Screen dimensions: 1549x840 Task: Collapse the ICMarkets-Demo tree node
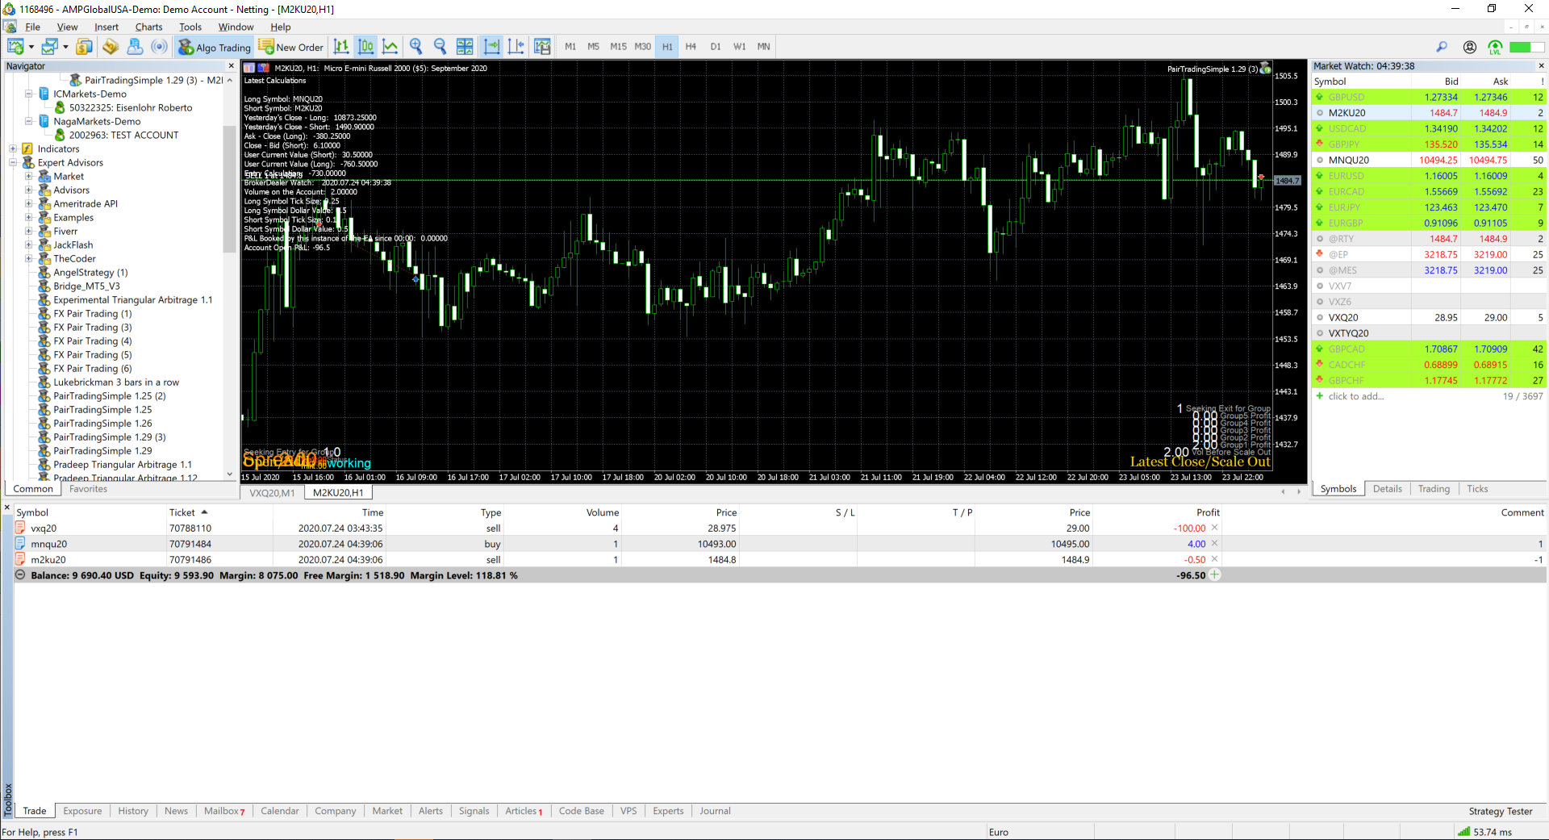tap(28, 94)
